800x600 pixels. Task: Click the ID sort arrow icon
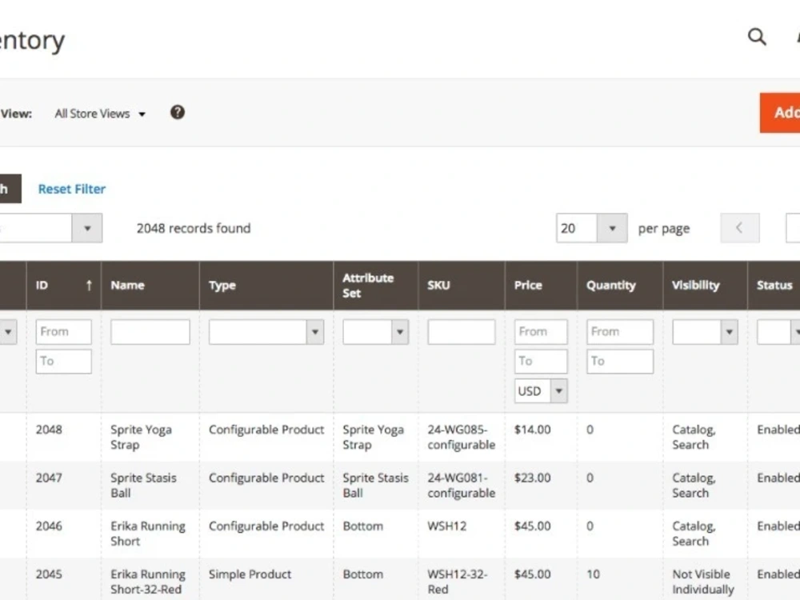pos(90,286)
